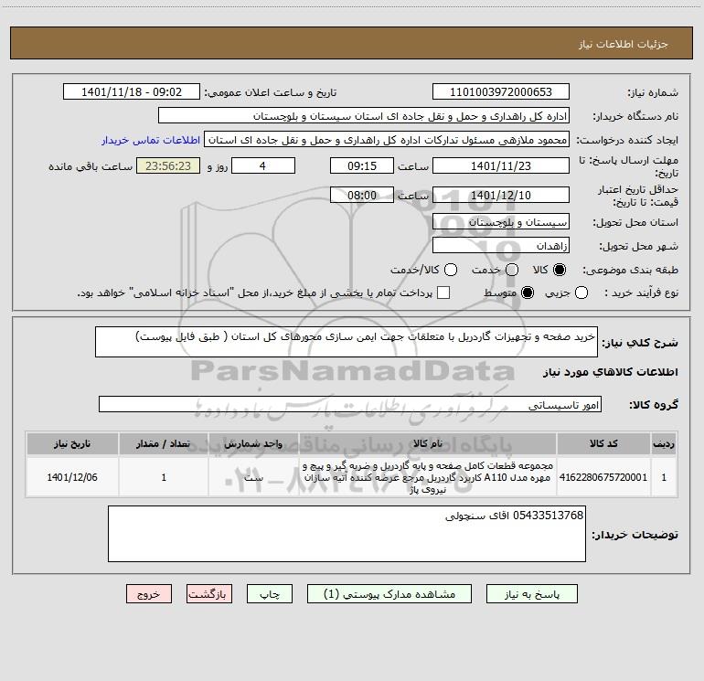Image resolution: width=704 pixels, height=681 pixels.
Task: Click the delivery province field سیستان و بلوچستان
Action: click(501, 222)
